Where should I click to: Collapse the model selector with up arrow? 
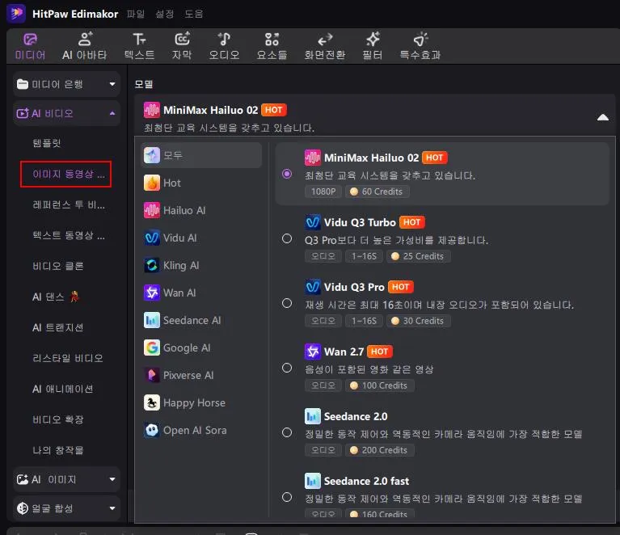coord(602,117)
